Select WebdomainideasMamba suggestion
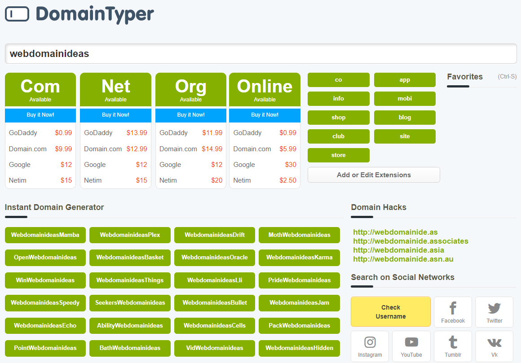Image resolution: width=521 pixels, height=363 pixels. tap(45, 235)
